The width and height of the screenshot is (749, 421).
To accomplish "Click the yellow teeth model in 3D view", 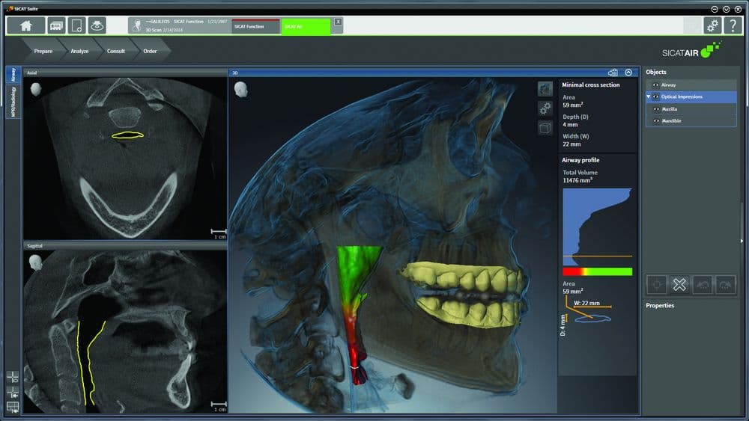I will pos(464,292).
